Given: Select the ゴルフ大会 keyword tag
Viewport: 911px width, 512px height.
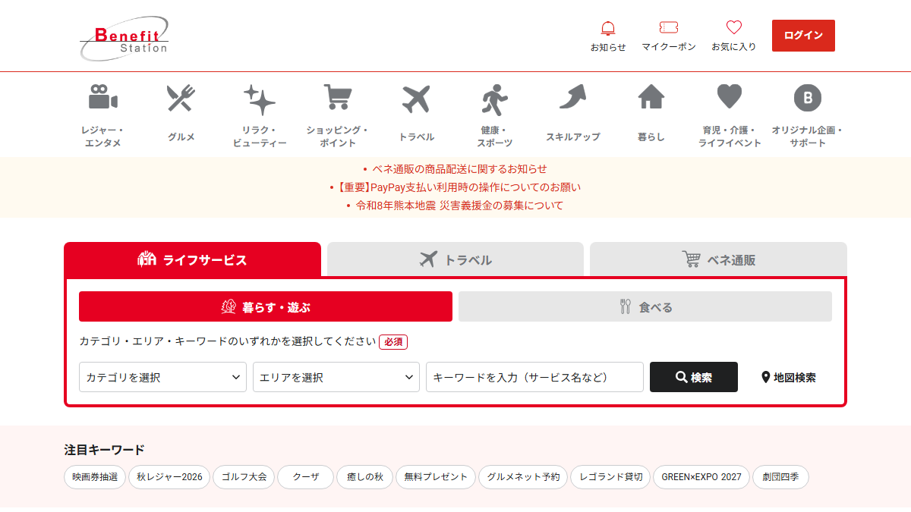Looking at the screenshot, I should tap(244, 477).
